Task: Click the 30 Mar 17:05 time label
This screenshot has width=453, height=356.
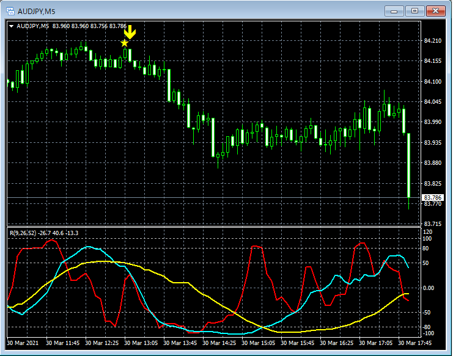Action: tap(375, 343)
